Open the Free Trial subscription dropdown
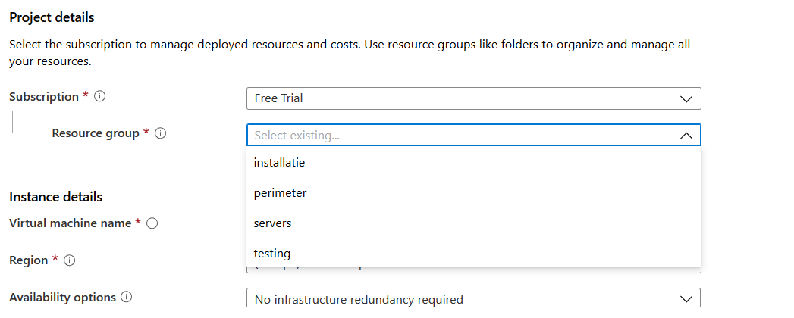 455,98
